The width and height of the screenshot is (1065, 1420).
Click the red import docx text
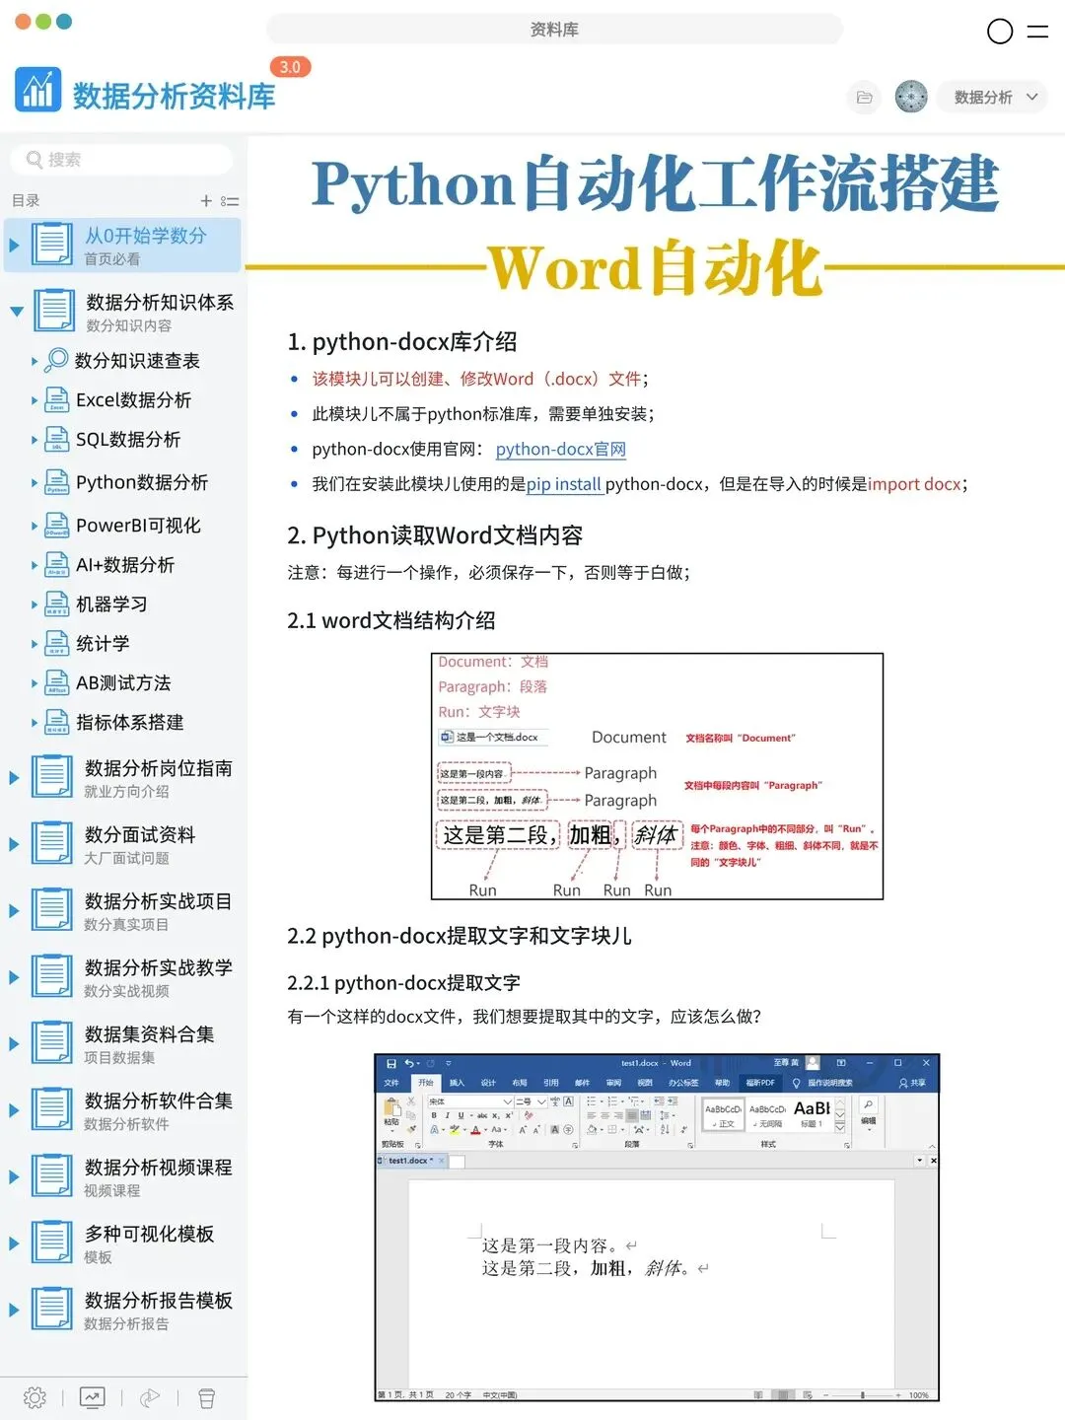pos(914,484)
